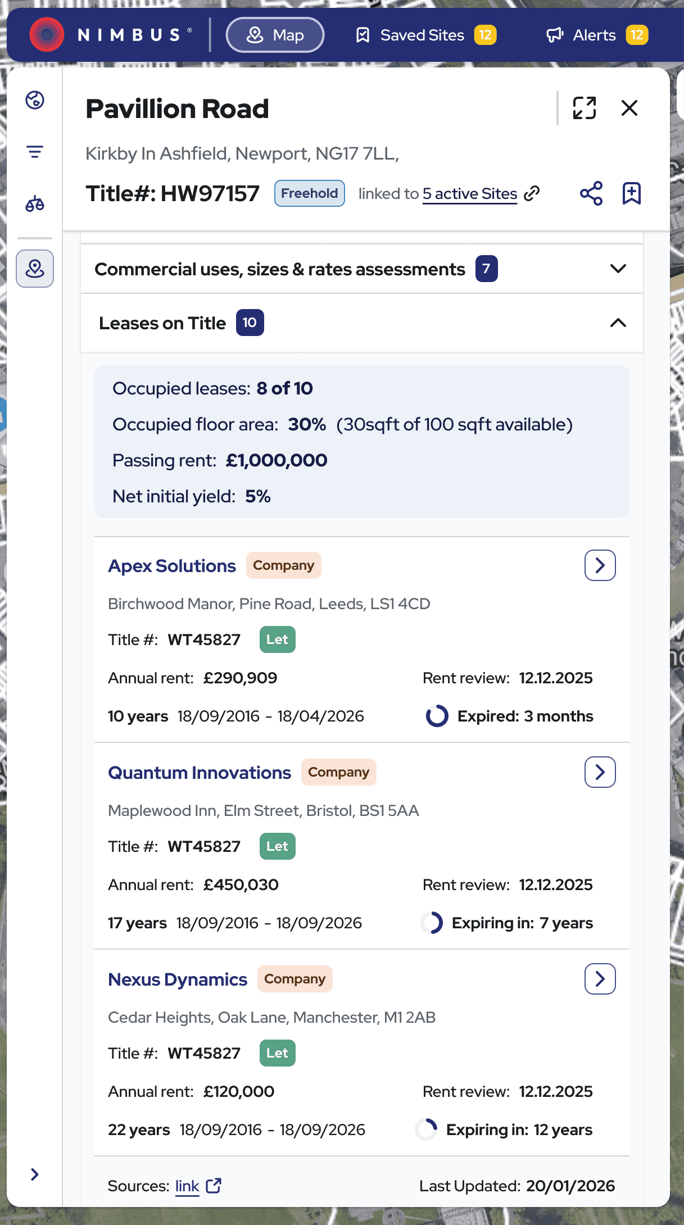Open Nexus Dynamics details arrow button
The image size is (684, 1225).
(x=600, y=979)
